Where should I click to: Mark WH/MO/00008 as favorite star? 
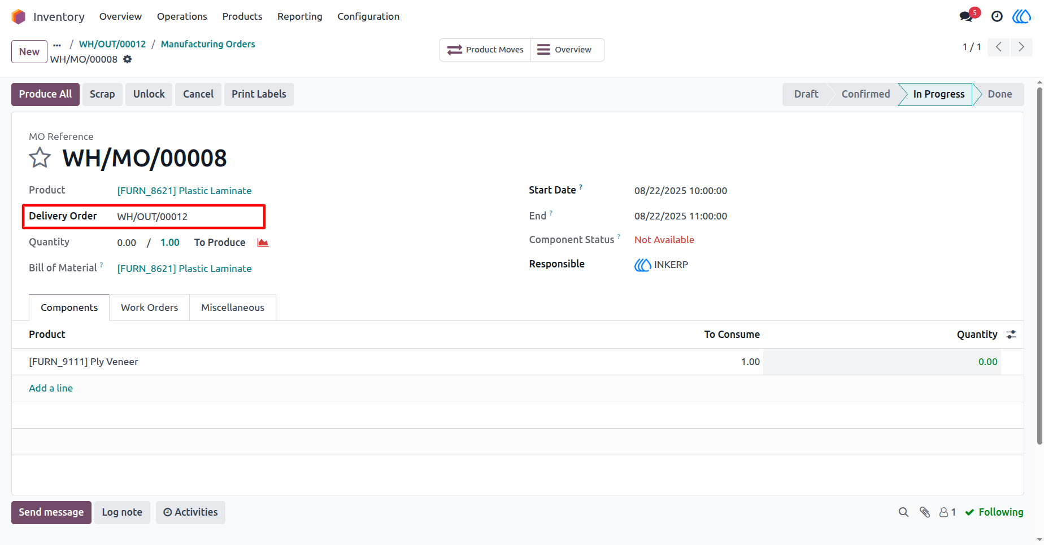[x=40, y=158]
